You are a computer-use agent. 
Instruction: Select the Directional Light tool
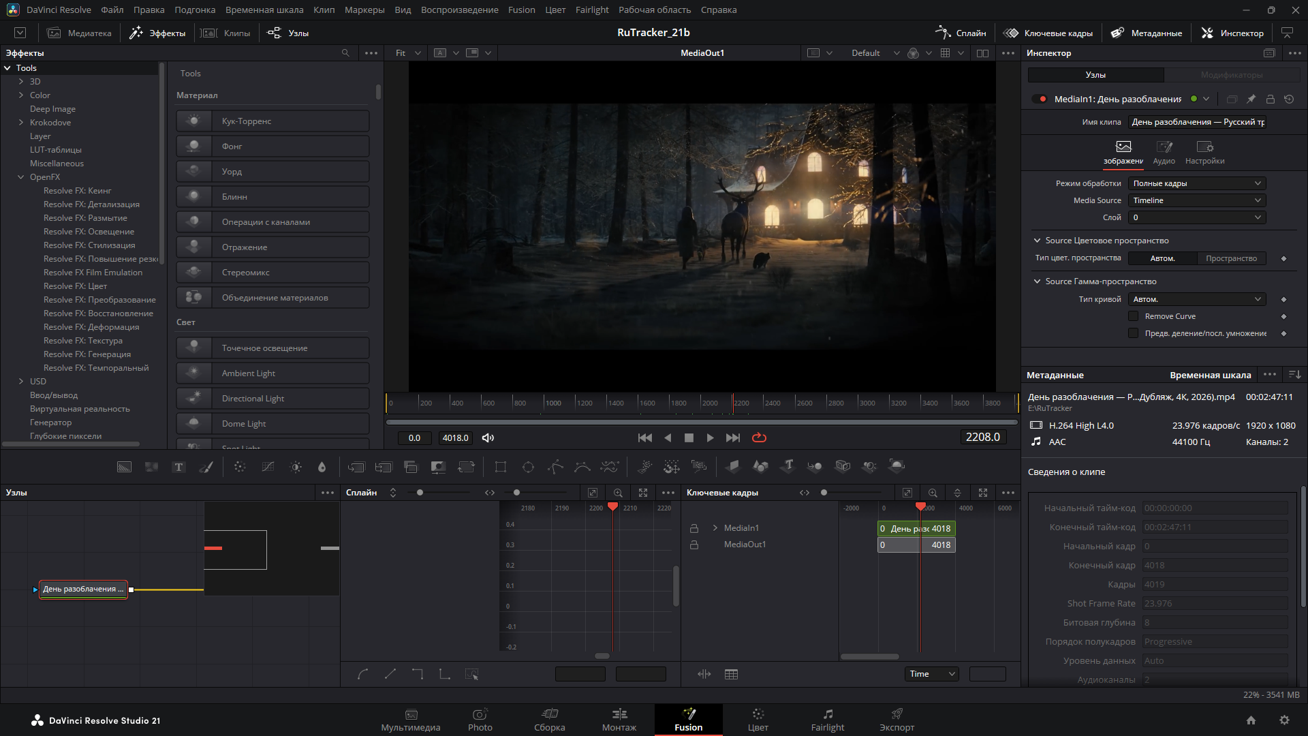tap(272, 399)
